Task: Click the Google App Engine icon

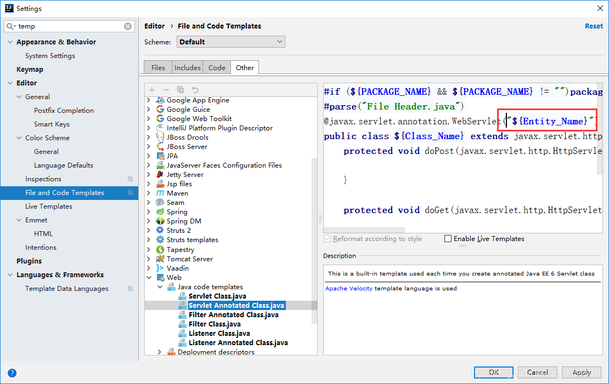Action: (x=160, y=100)
